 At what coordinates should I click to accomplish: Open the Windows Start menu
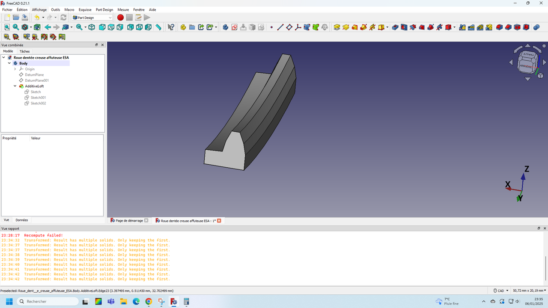pyautogui.click(x=9, y=301)
